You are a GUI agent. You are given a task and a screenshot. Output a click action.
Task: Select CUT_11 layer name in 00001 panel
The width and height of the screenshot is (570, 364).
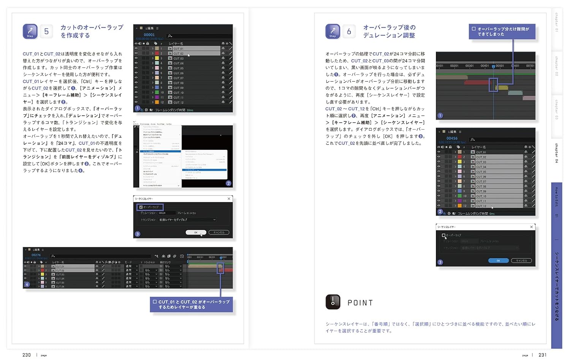click(x=179, y=98)
